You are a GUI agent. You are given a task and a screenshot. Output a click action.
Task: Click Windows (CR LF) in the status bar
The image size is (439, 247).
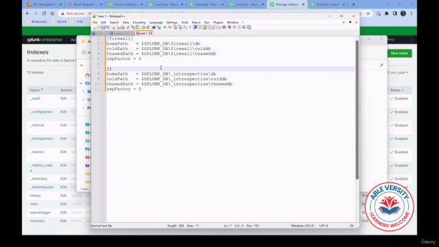click(x=302, y=226)
